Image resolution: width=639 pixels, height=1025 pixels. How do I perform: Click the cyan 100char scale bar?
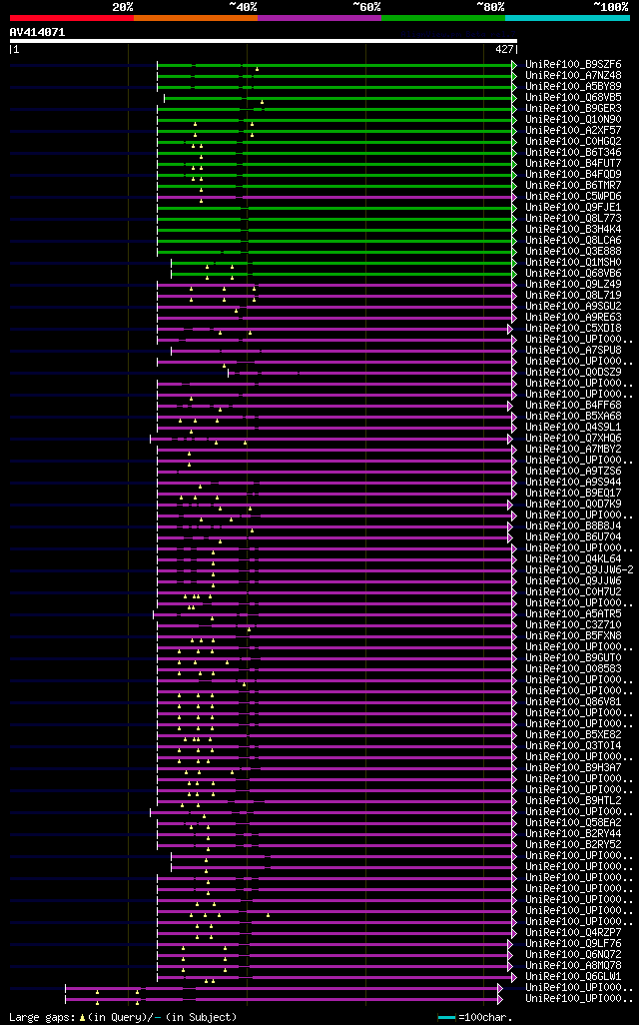tap(447, 1018)
